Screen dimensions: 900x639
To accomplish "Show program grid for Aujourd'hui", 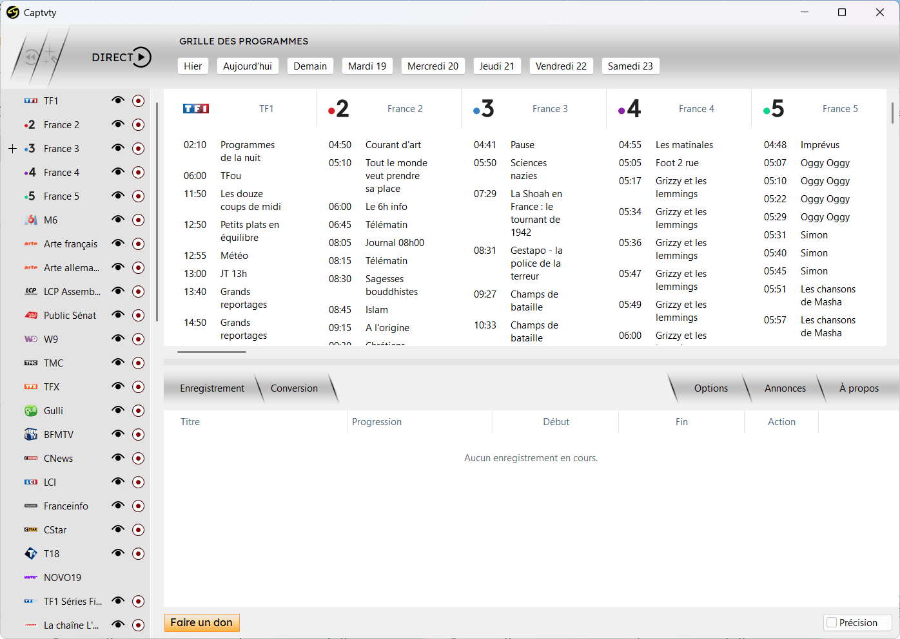I will pyautogui.click(x=248, y=66).
